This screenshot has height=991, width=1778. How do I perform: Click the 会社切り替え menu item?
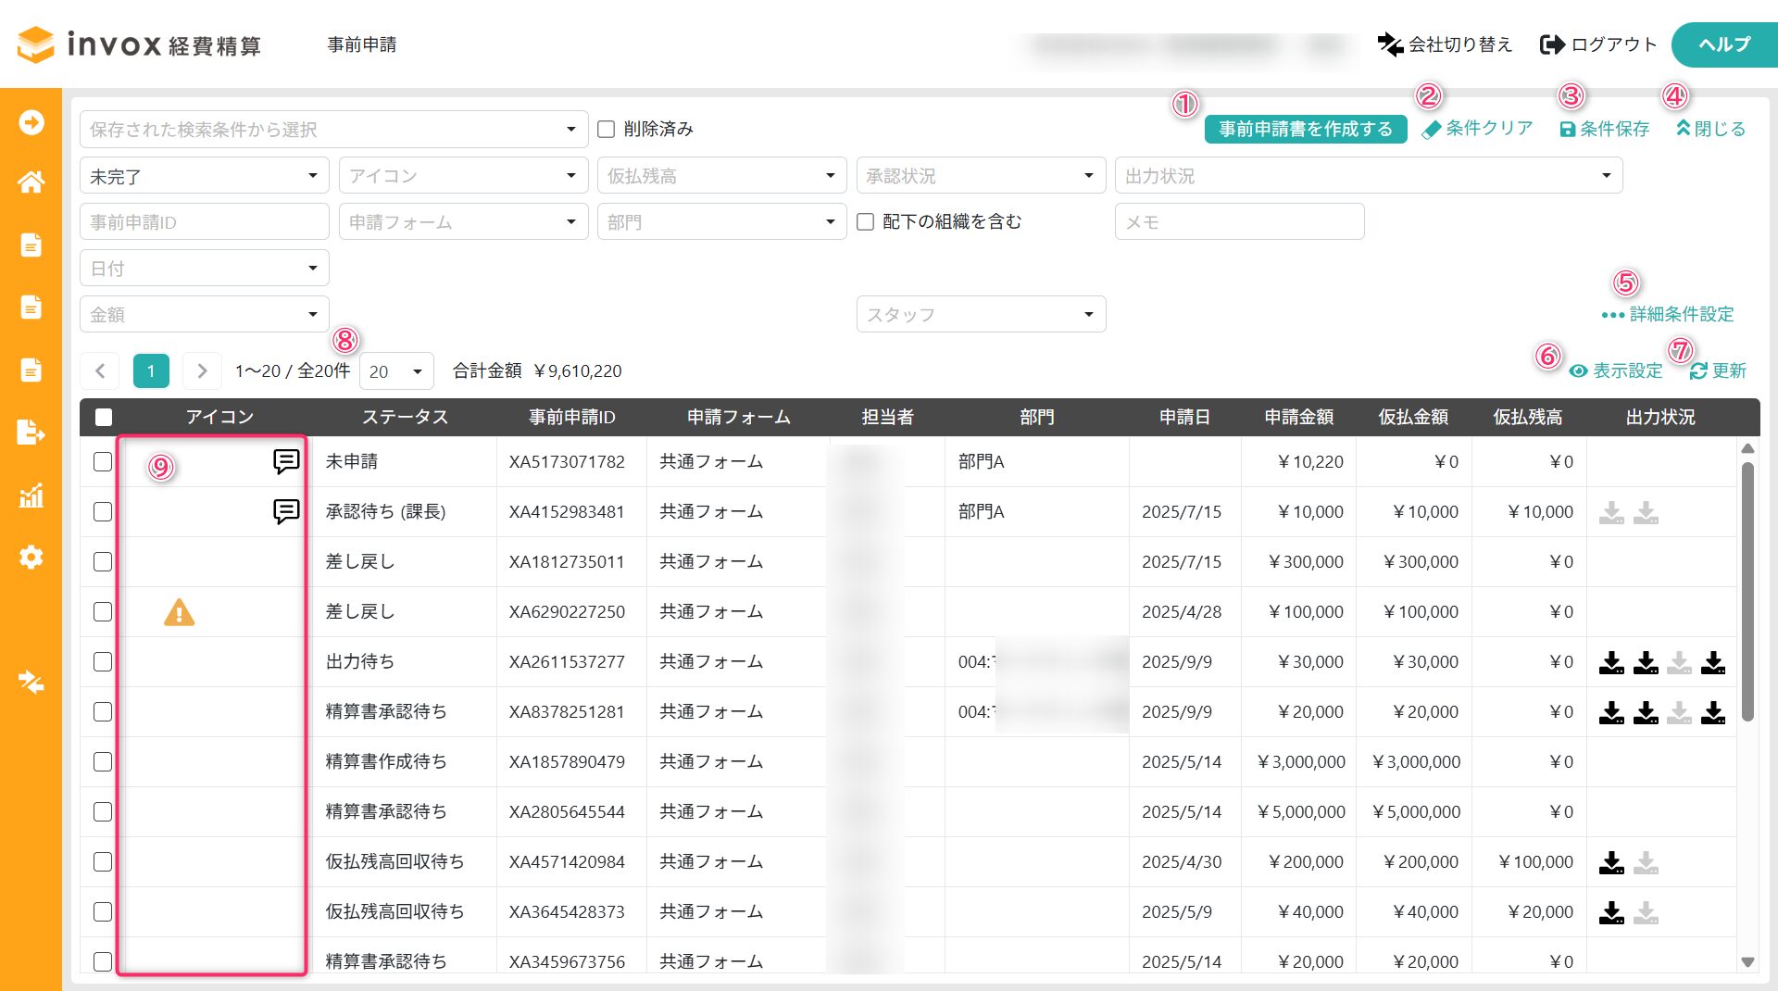click(x=1445, y=44)
